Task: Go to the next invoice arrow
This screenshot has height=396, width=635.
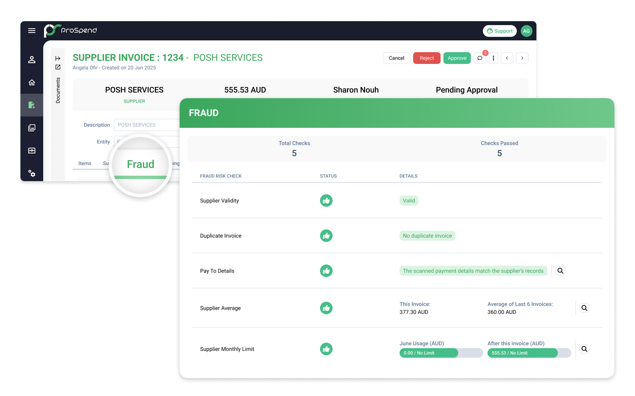Action: pos(522,58)
